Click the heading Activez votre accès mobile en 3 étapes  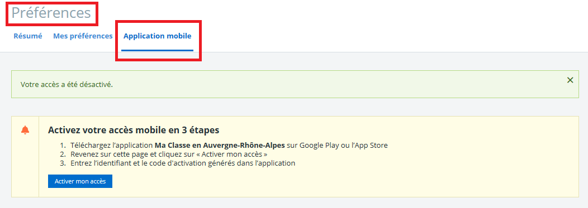(x=134, y=130)
